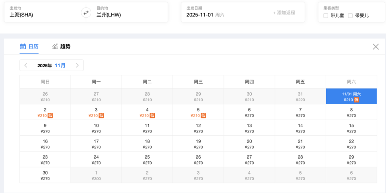The width and height of the screenshot is (386, 193).
Task: Pick the selected 11/01 周六 date cell
Action: [x=351, y=96]
